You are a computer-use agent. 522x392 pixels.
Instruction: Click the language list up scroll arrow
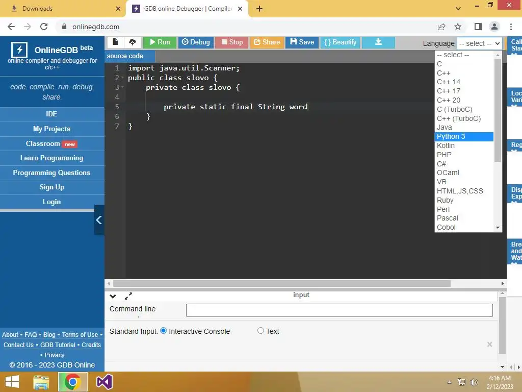498,55
